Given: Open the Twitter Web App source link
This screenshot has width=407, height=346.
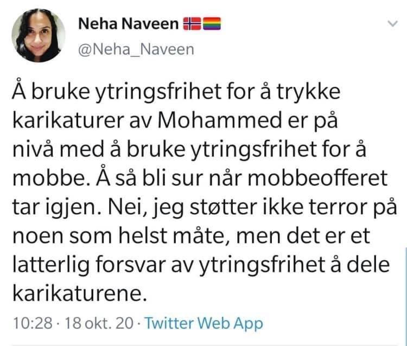Looking at the screenshot, I should [x=203, y=324].
